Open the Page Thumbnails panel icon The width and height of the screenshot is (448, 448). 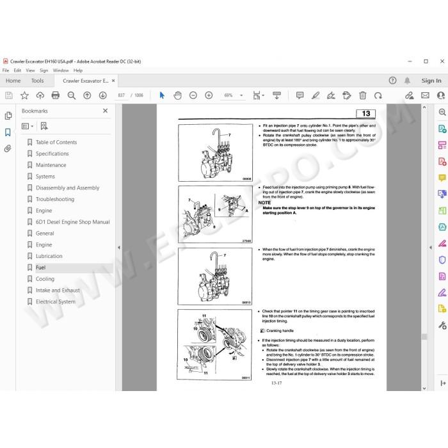[8, 115]
